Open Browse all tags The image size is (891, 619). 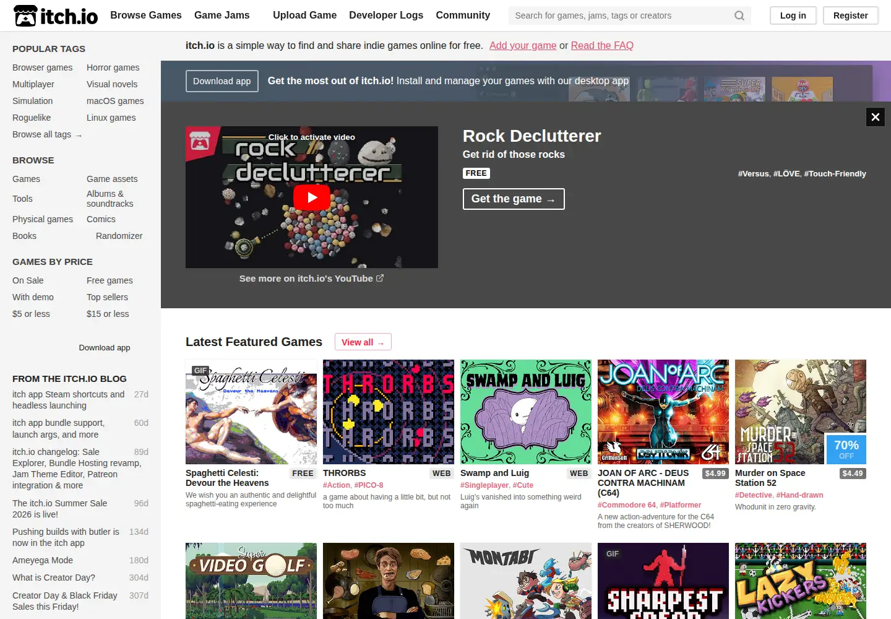[47, 134]
